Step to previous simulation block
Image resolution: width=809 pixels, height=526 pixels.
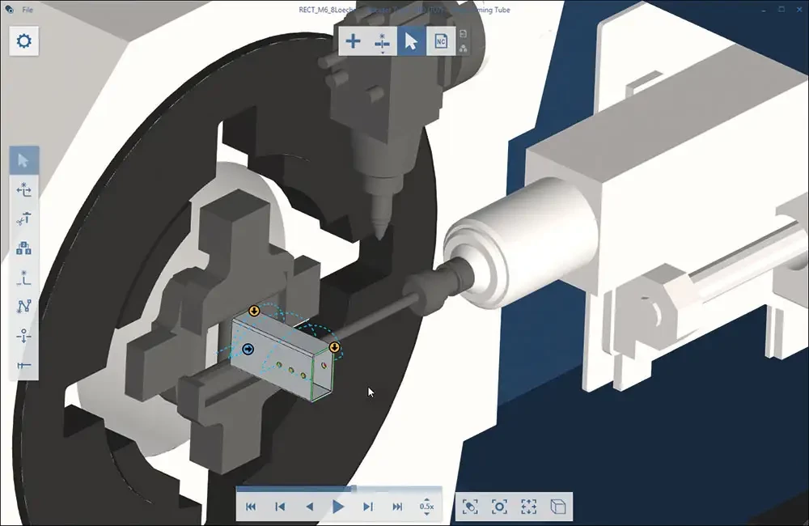point(280,507)
